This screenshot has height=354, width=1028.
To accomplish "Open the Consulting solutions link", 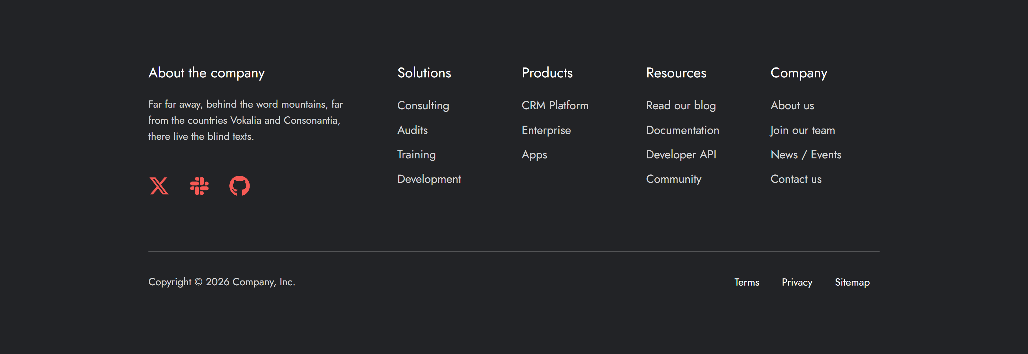I will point(423,105).
